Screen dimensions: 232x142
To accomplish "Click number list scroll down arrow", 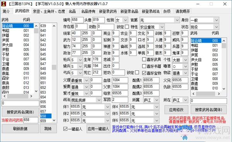I will [x=54, y=120].
